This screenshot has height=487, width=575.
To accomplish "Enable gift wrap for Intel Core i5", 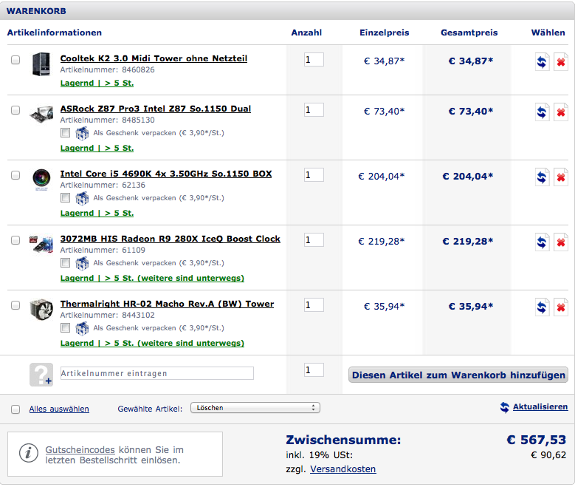I will (65, 197).
